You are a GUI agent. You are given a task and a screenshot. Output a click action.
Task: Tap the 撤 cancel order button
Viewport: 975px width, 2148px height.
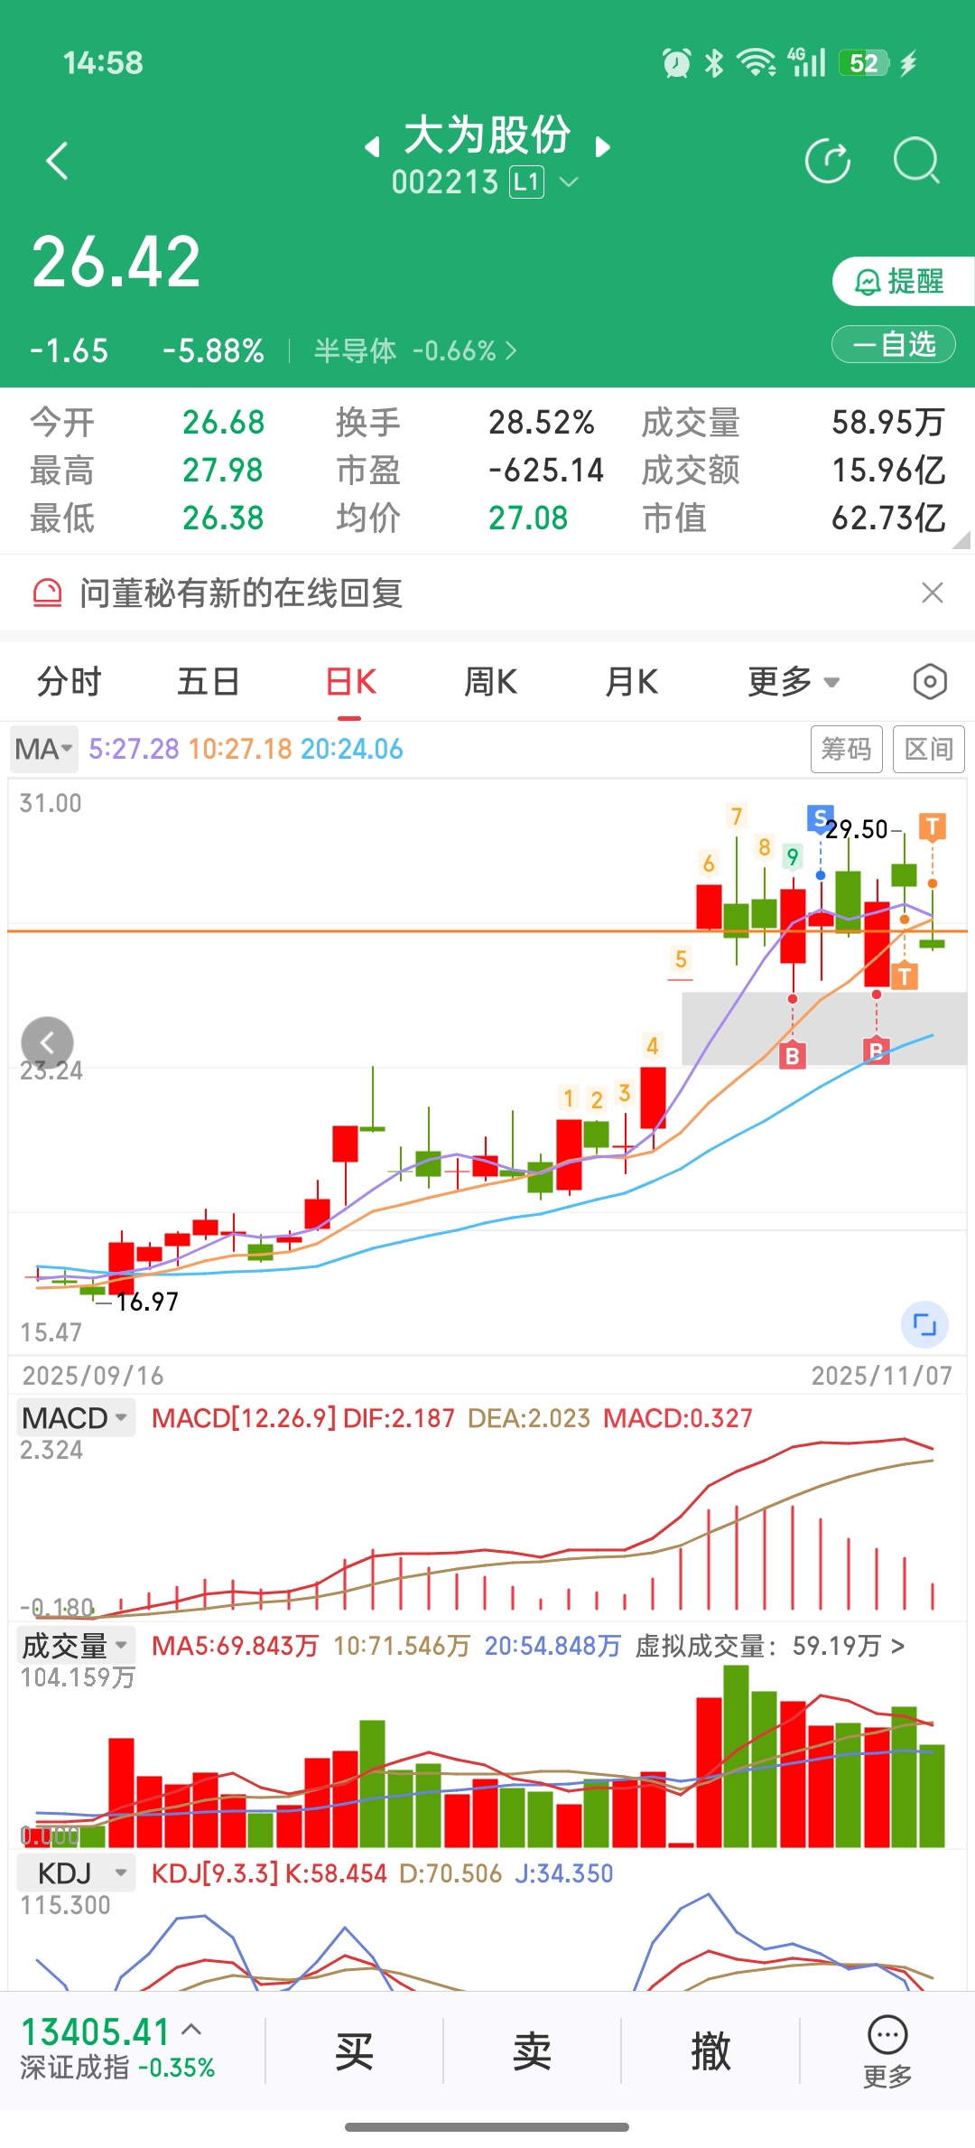(710, 2051)
